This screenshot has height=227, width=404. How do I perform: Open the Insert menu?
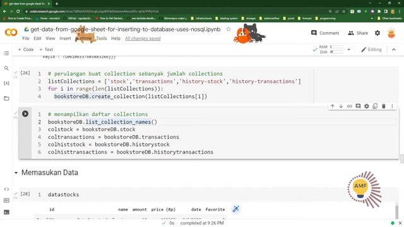[x=65, y=38]
